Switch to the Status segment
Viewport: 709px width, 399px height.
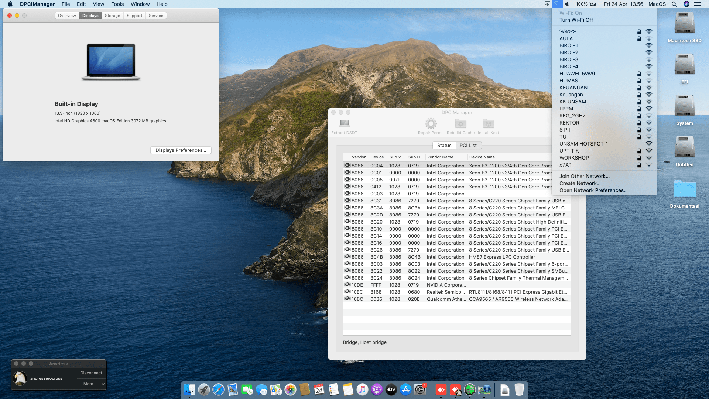pyautogui.click(x=444, y=146)
